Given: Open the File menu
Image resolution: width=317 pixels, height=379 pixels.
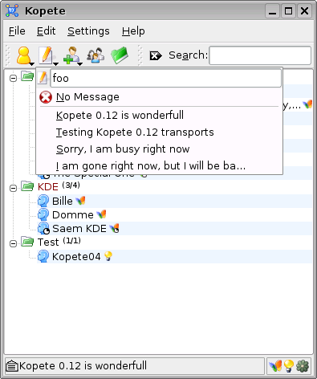Looking at the screenshot, I should tap(17, 31).
